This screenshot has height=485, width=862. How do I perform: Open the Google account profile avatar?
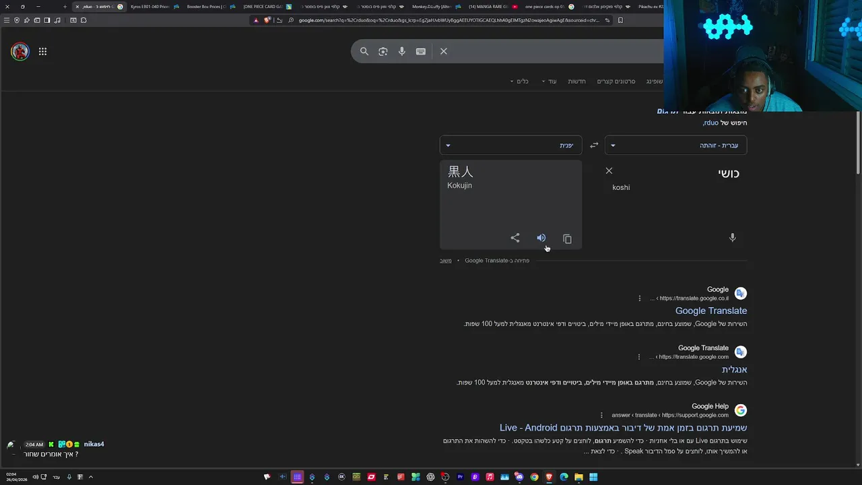point(20,51)
